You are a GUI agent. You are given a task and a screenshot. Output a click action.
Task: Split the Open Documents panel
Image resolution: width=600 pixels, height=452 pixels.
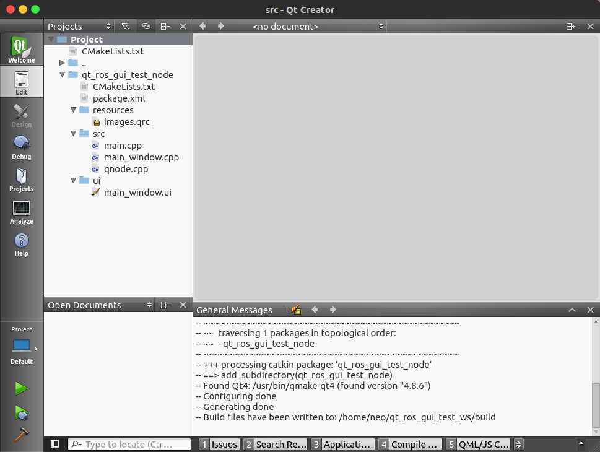point(165,305)
